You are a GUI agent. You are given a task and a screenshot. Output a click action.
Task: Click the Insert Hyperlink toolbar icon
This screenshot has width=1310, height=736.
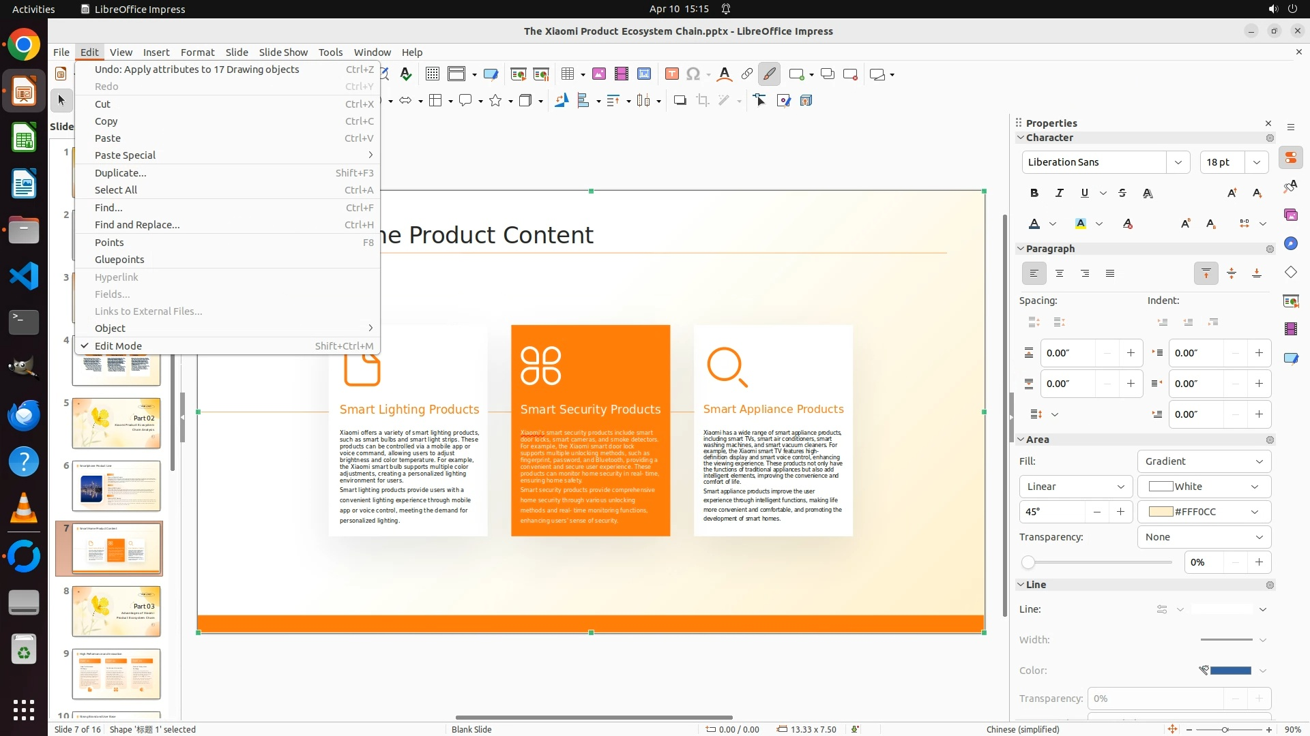pos(747,74)
